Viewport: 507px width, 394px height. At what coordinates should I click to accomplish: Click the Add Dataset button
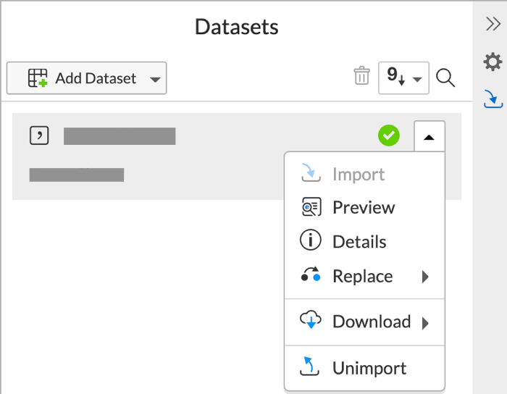[86, 78]
